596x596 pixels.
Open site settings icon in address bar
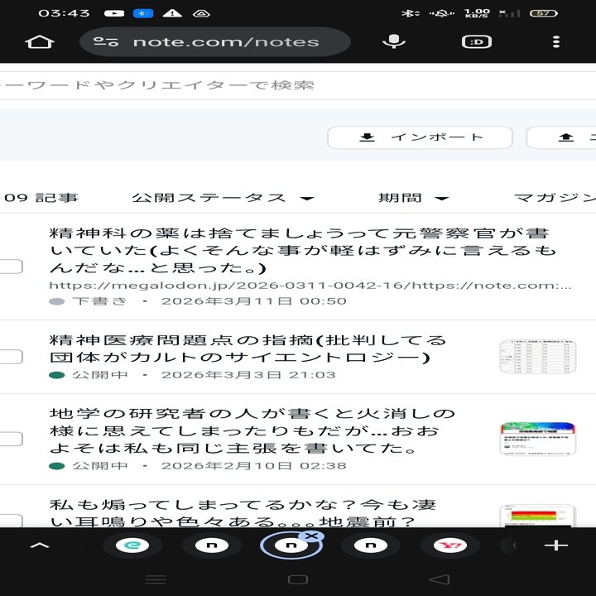click(106, 42)
